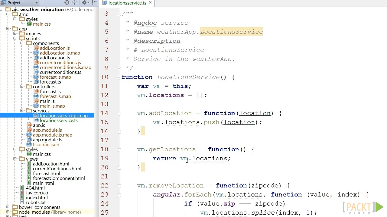Collapse the views folder
Image resolution: width=387 pixels, height=217 pixels.
coord(15,159)
